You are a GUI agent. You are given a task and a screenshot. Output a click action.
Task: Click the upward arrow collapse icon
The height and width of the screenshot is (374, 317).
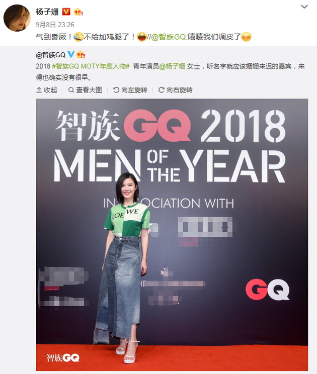(x=39, y=90)
